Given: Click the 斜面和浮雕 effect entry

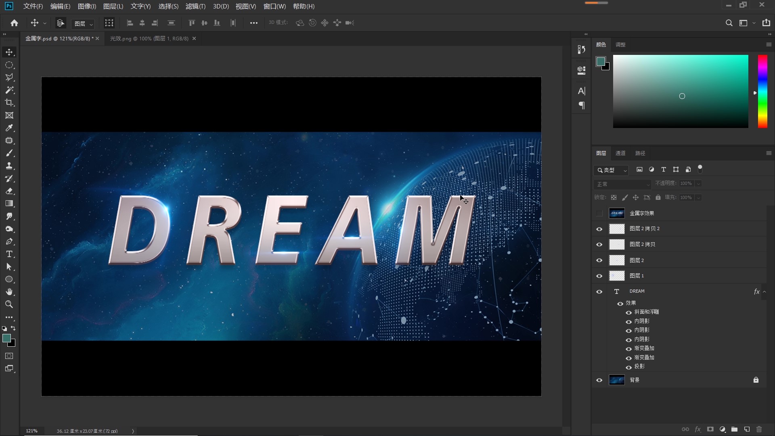Looking at the screenshot, I should [x=646, y=312].
